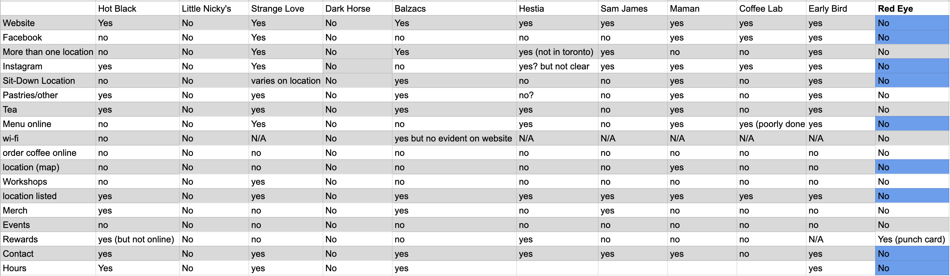Select the Red Eye column header cell
Screen dimensions: 950x276
pos(912,9)
